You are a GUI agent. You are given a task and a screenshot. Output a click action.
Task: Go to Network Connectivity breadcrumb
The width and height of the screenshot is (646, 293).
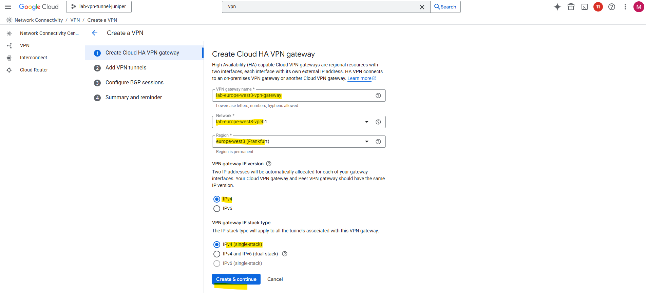point(39,20)
